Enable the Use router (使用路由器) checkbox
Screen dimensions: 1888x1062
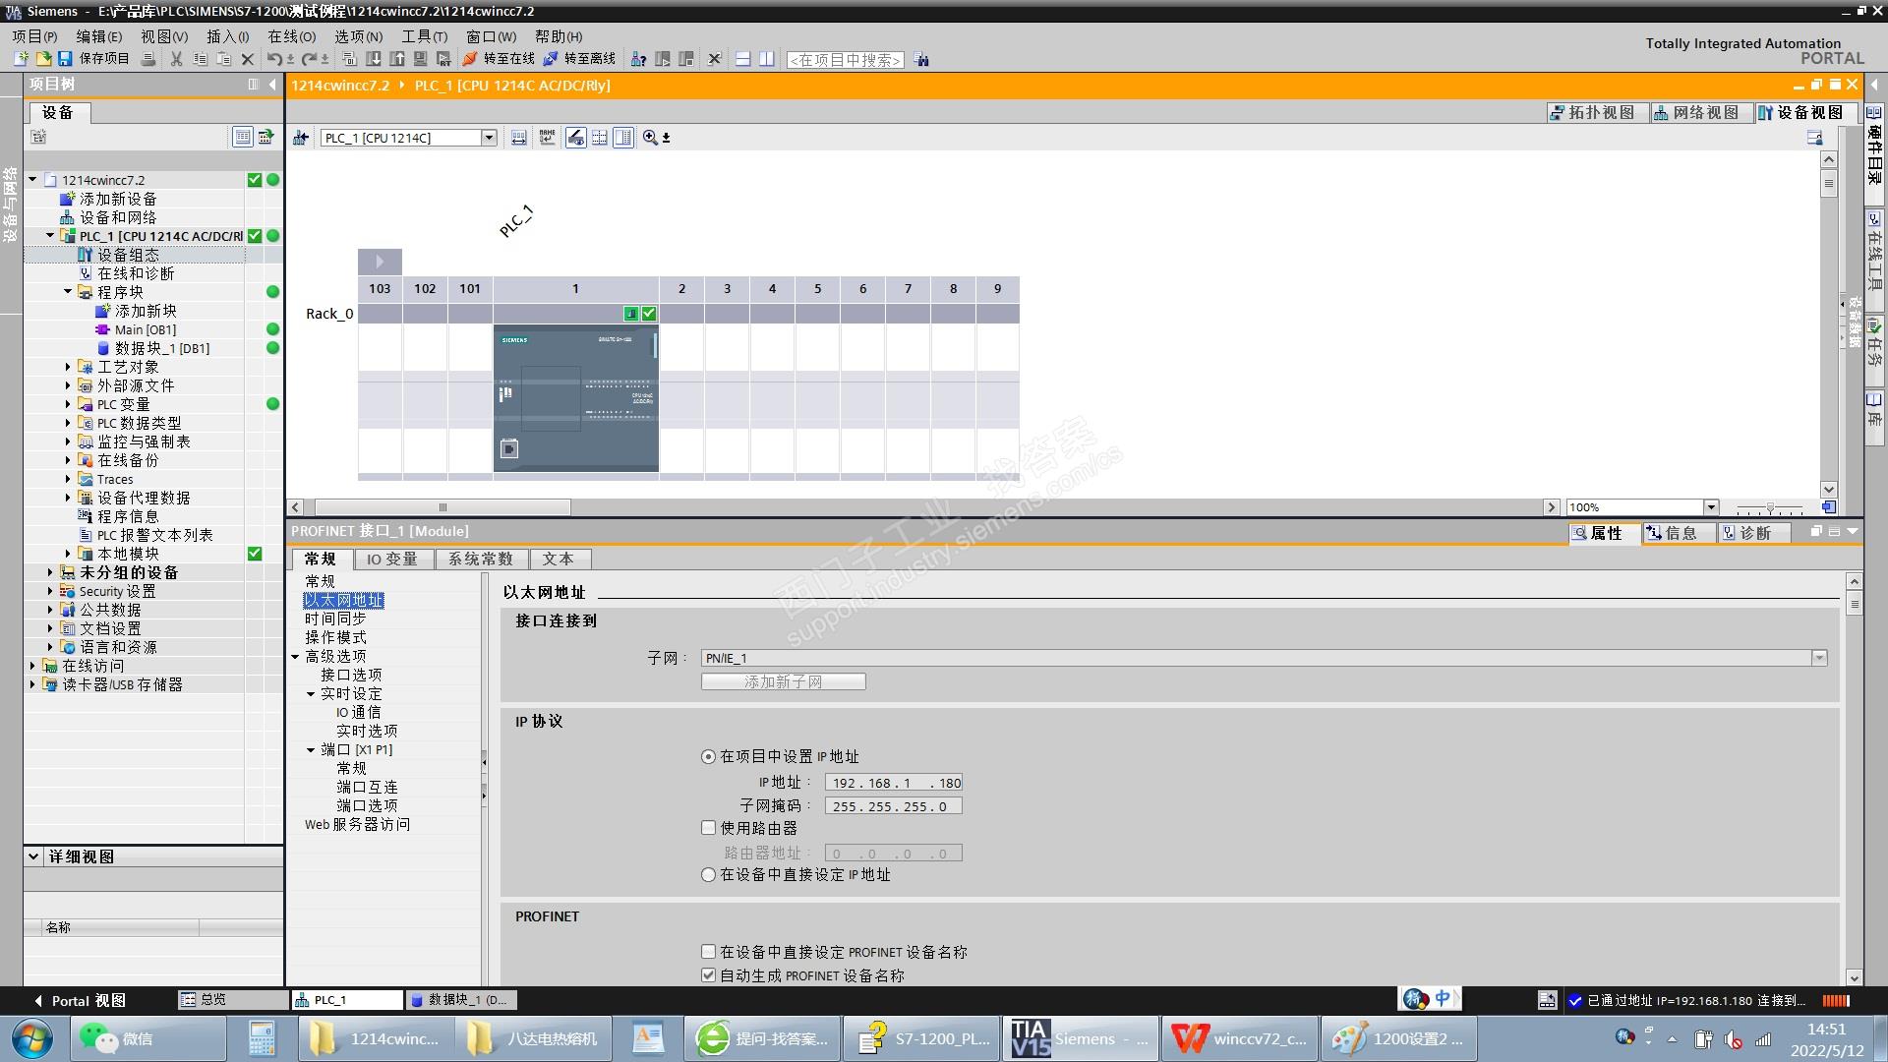tap(708, 828)
